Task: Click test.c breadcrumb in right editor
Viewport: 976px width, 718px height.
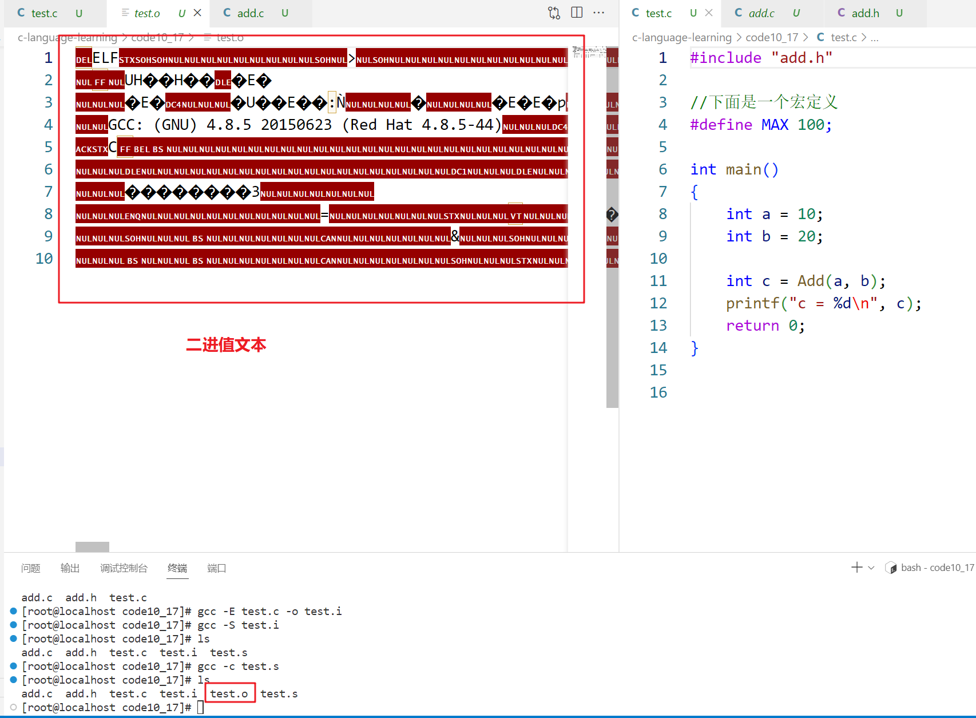Action: (x=837, y=37)
